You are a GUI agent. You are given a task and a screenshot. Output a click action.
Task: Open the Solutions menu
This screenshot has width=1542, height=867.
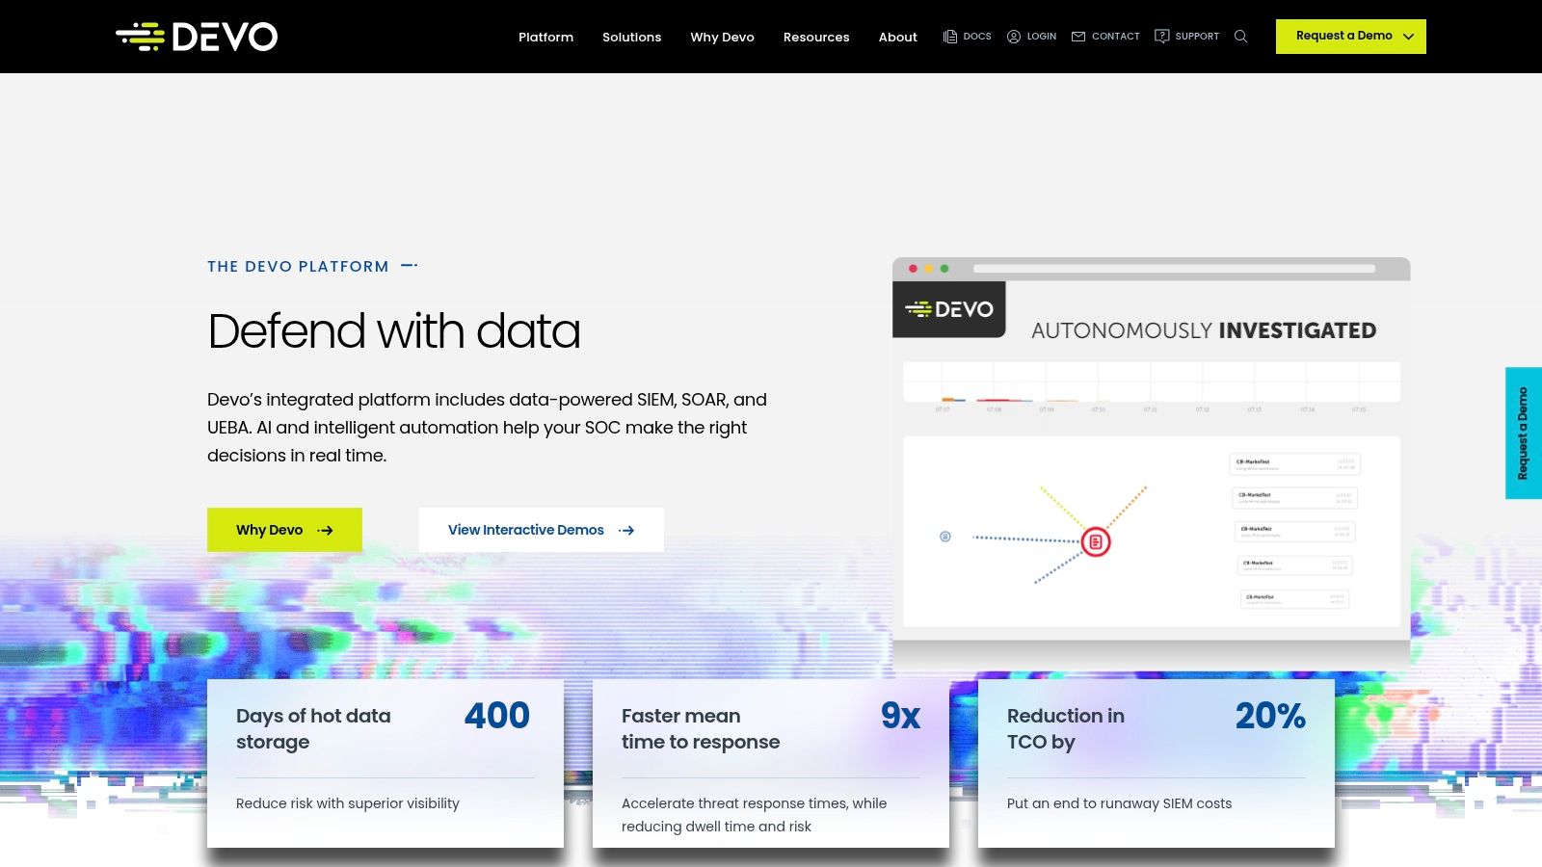631,37
